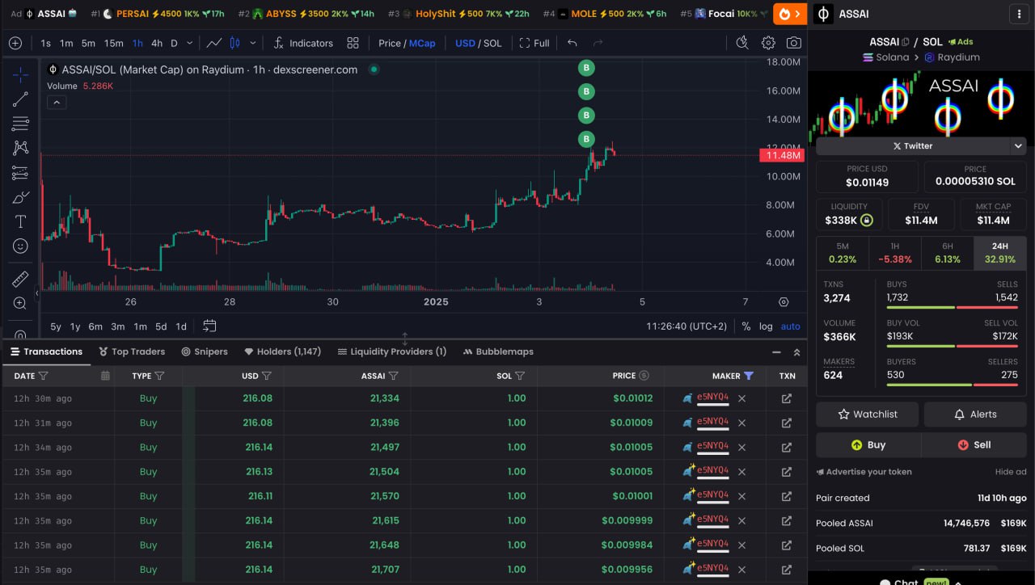Viewport: 1035px width, 585px height.
Task: Add token to Watchlist
Action: [867, 414]
